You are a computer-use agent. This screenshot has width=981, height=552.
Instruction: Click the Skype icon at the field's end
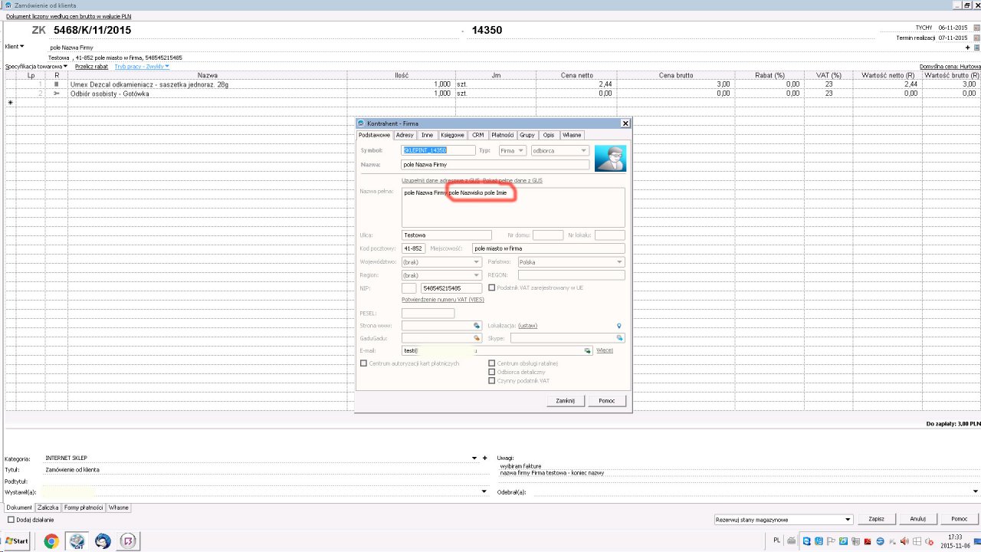(x=620, y=337)
